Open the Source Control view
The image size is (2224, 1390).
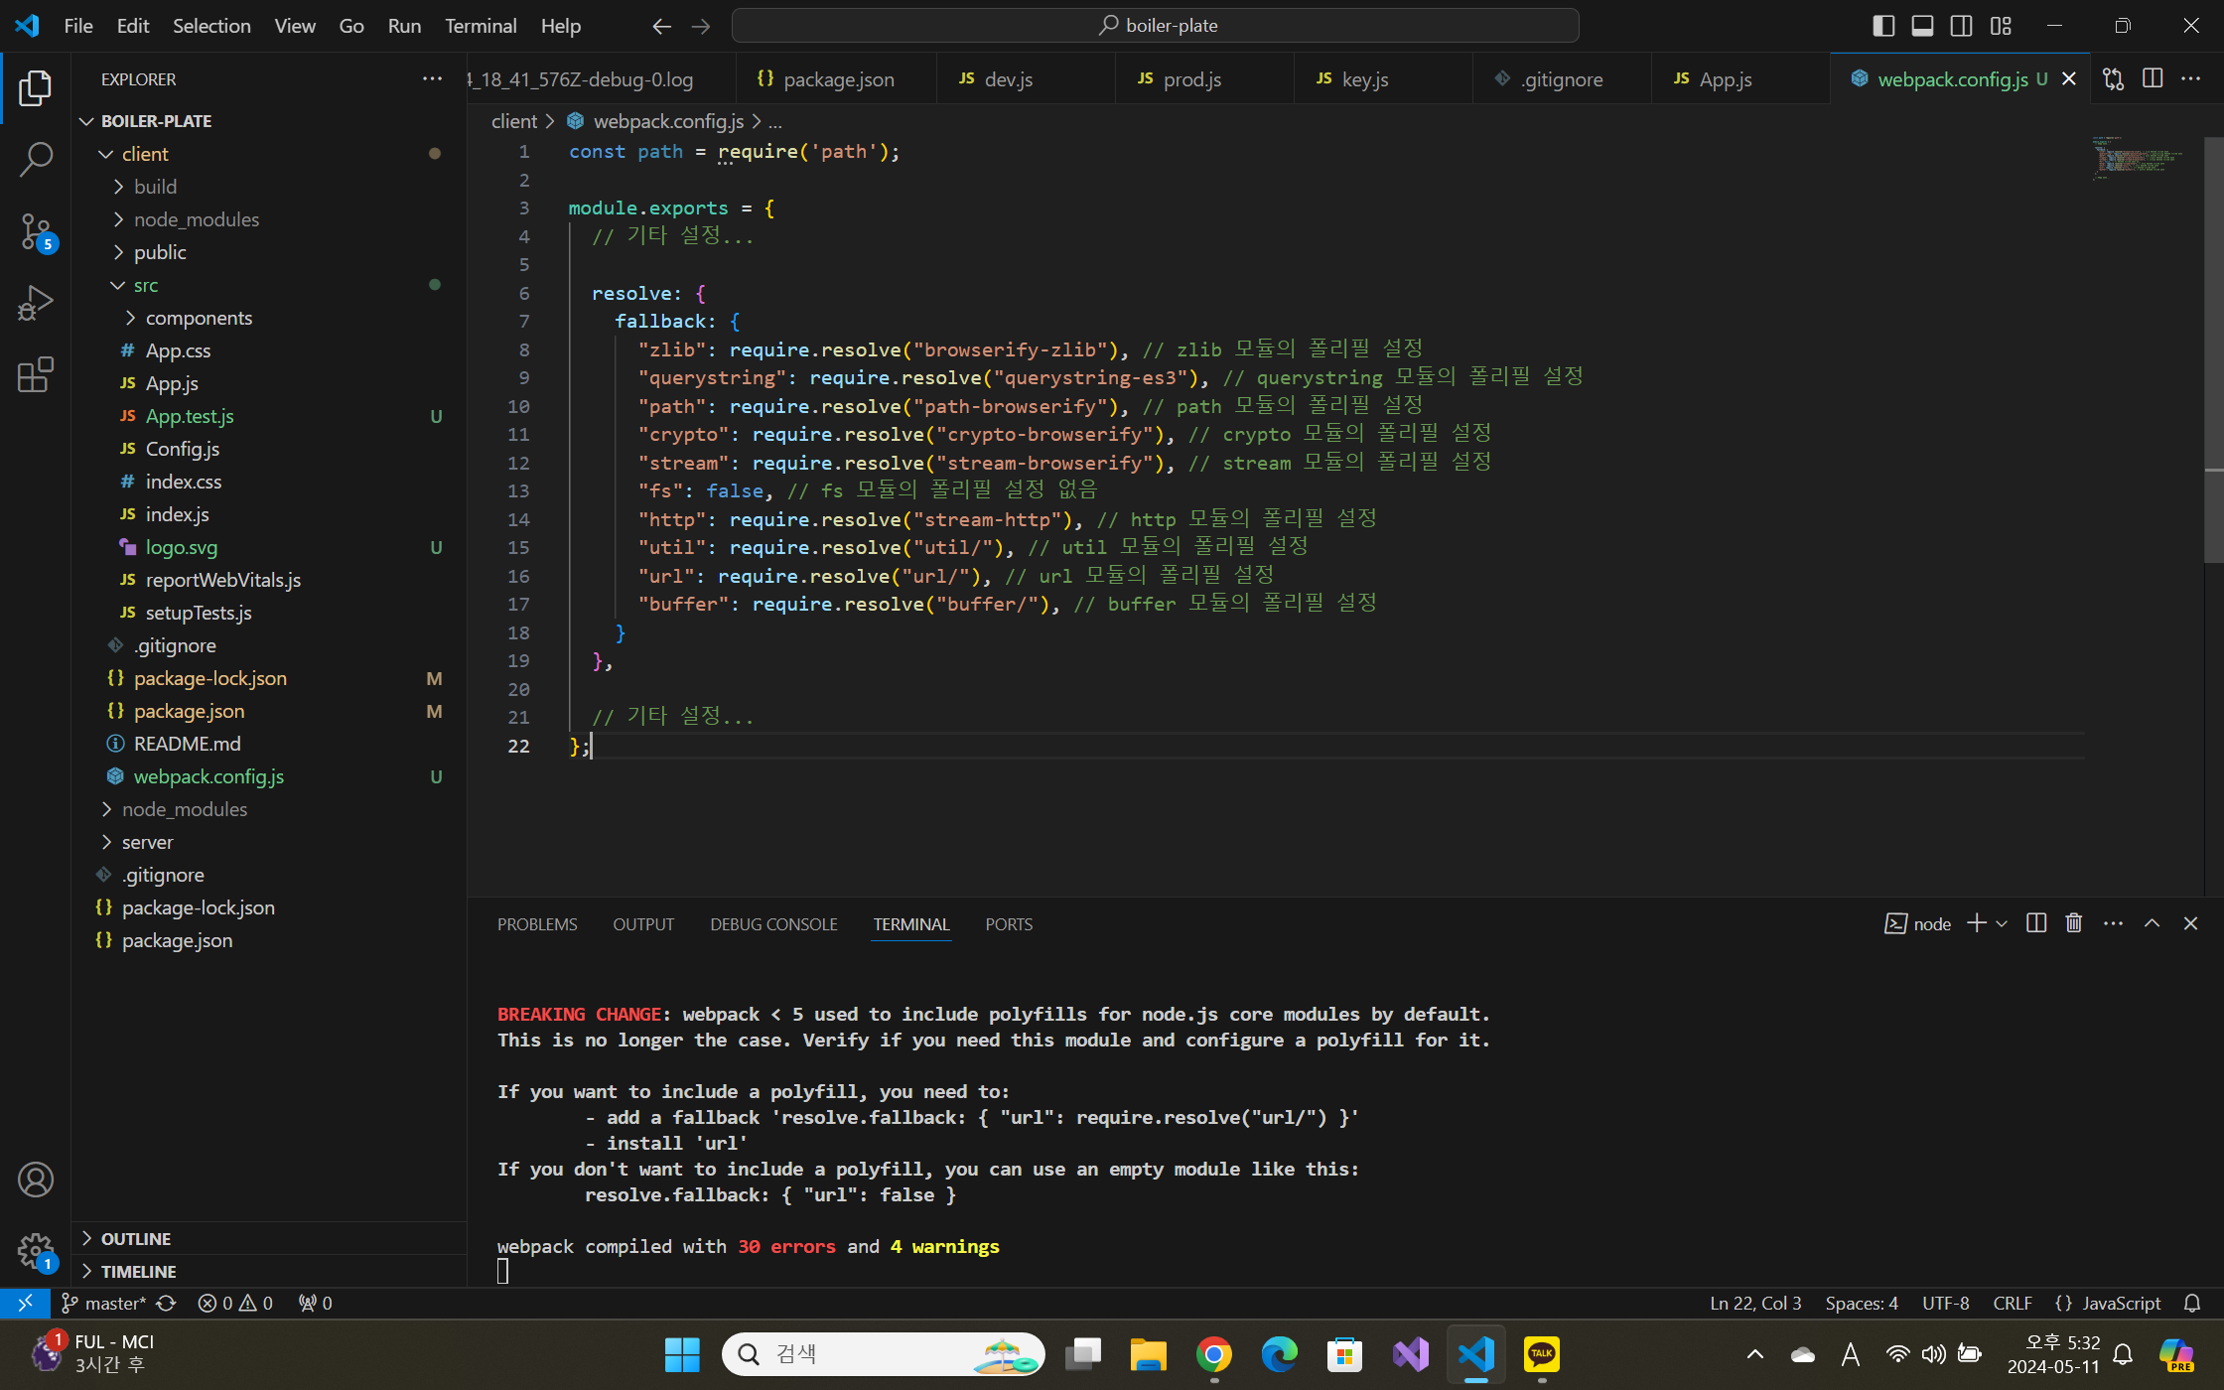pyautogui.click(x=36, y=231)
